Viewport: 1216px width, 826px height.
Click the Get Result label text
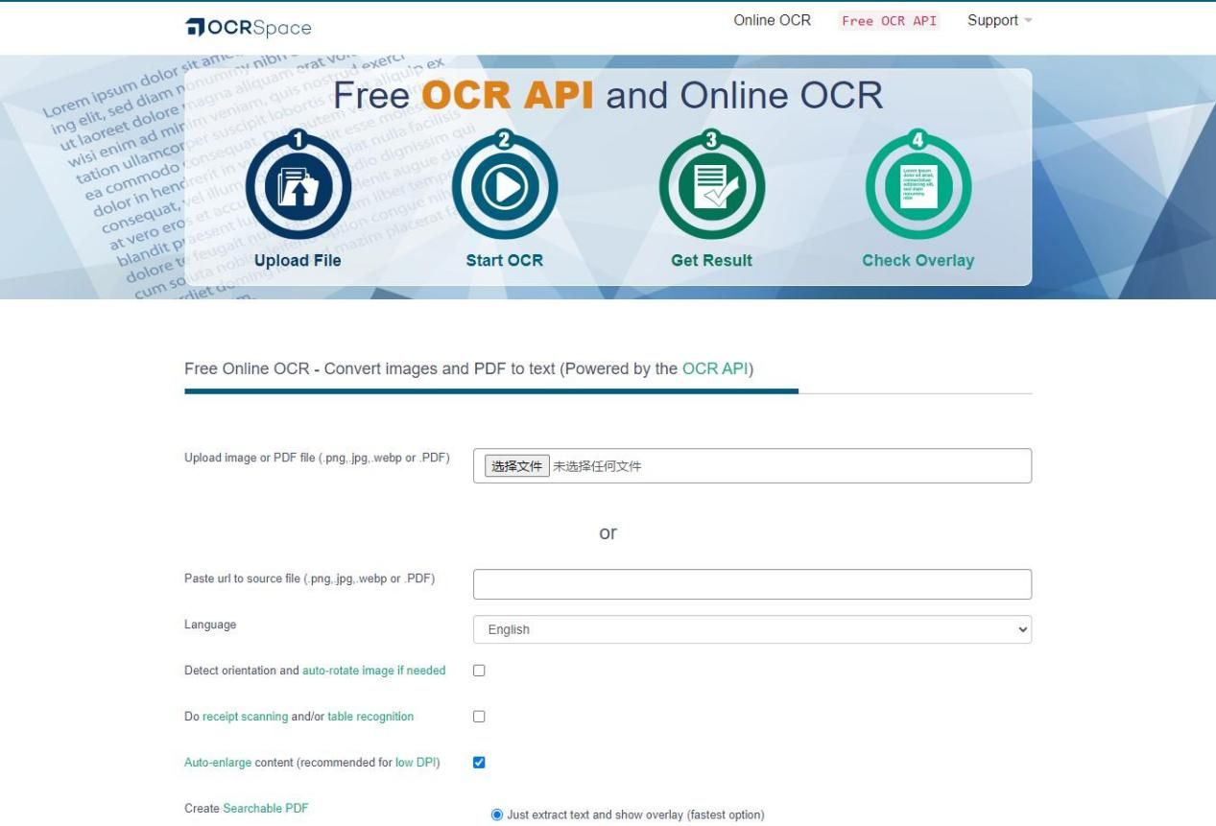tap(711, 261)
